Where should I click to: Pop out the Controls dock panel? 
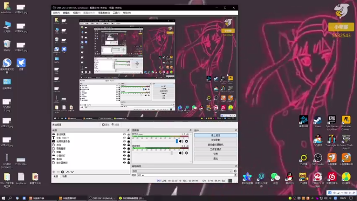[236, 130]
